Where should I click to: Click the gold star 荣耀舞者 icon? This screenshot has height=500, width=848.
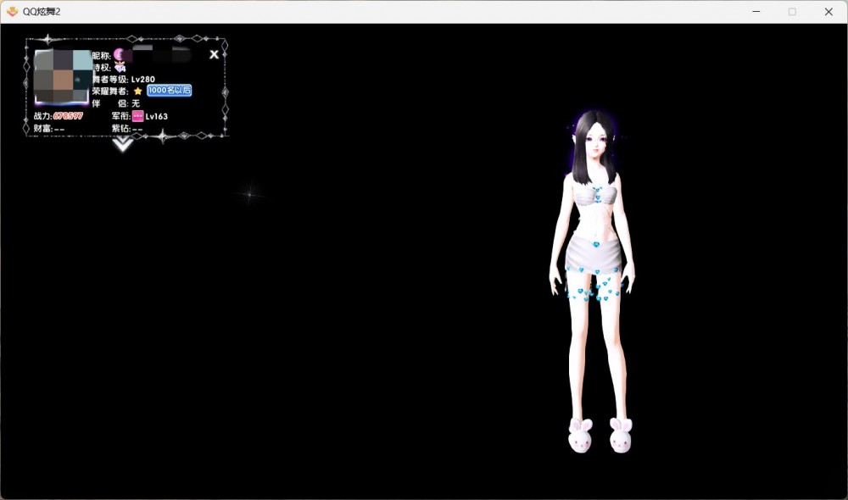(x=137, y=91)
